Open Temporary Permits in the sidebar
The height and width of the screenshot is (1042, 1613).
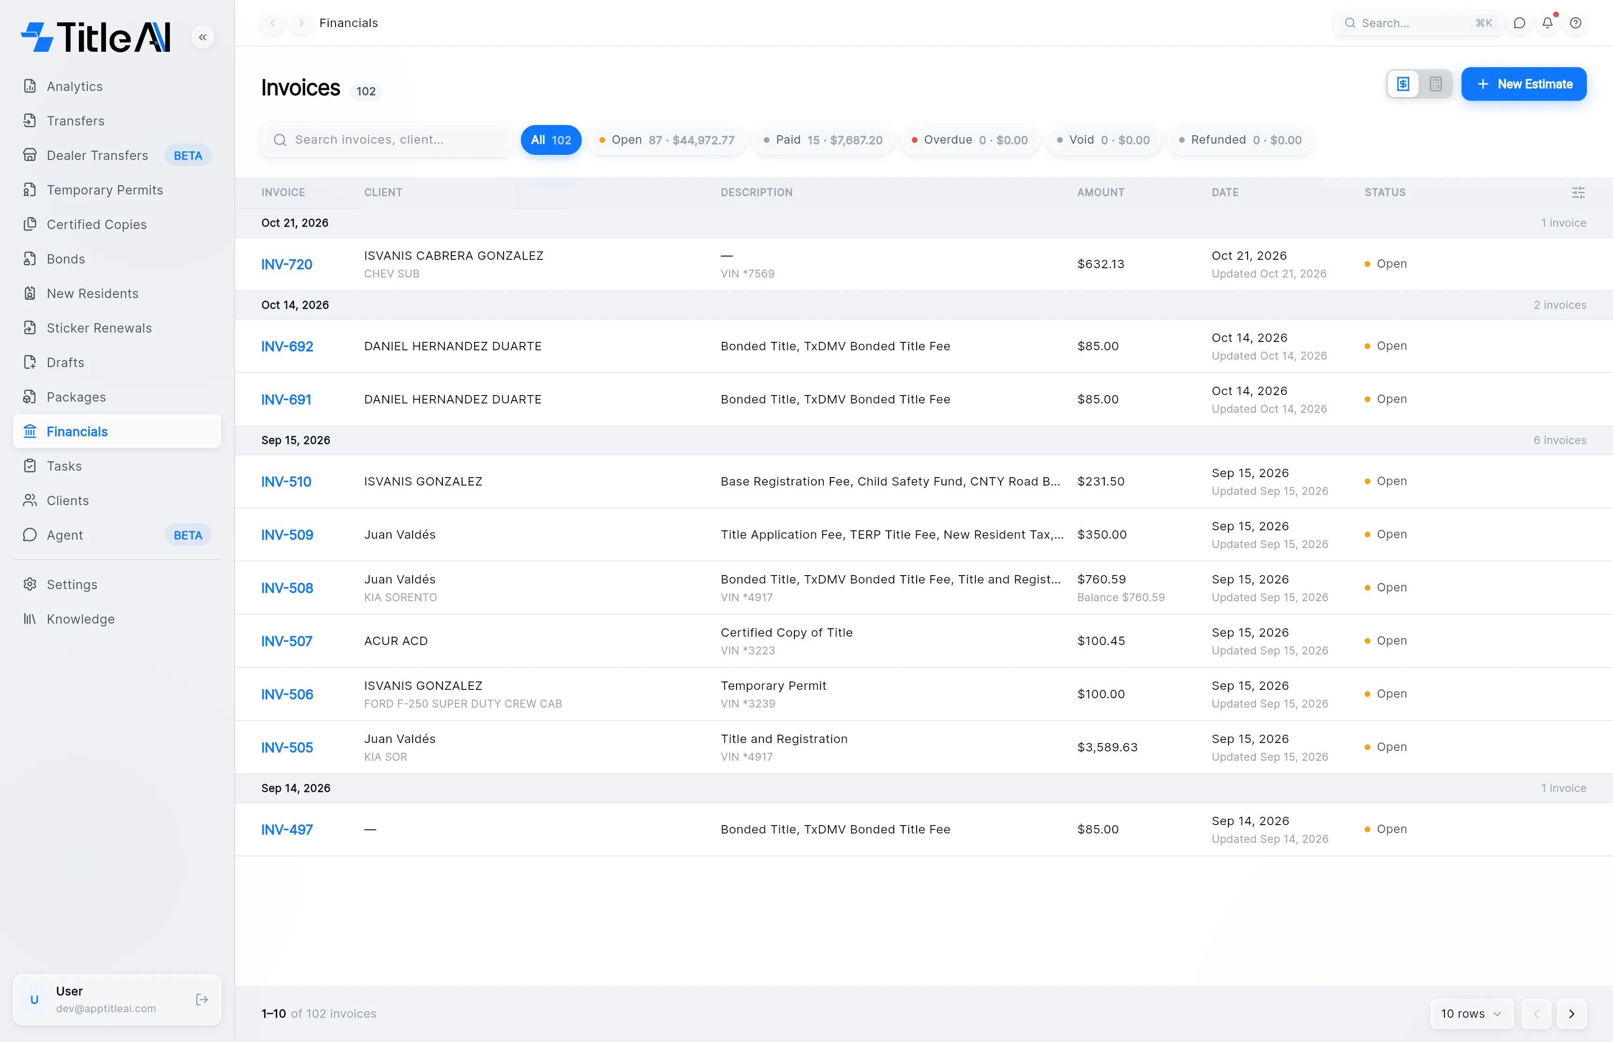pos(117,190)
